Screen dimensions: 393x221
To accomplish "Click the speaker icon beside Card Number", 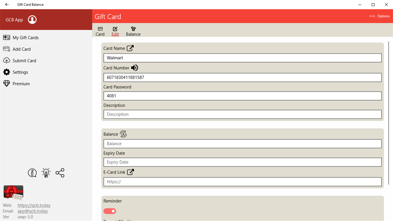I will (x=134, y=68).
